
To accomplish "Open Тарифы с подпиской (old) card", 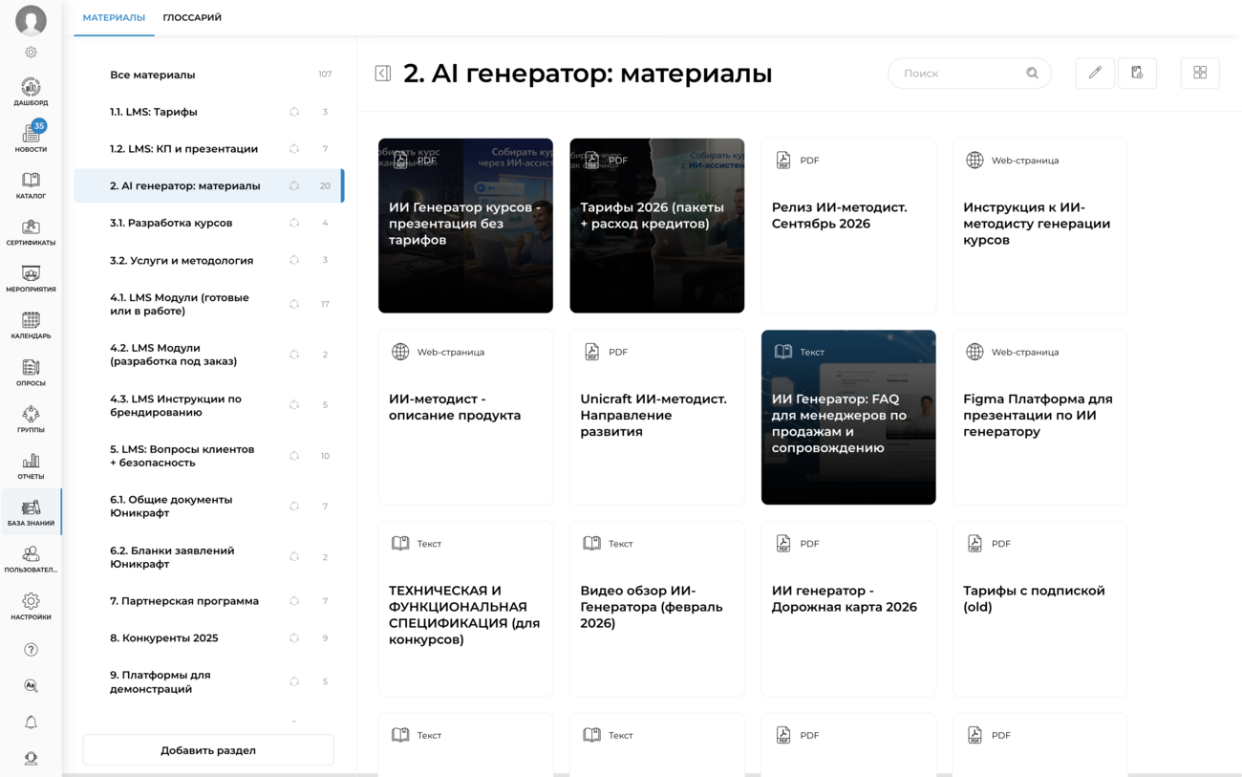I will 1039,609.
